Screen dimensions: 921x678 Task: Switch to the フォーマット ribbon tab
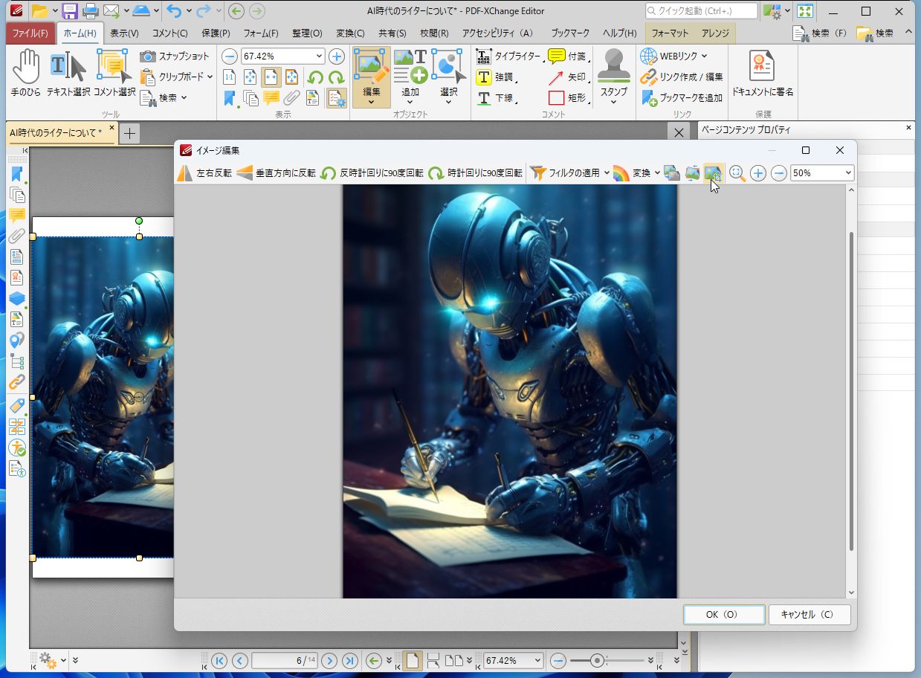pyautogui.click(x=670, y=33)
